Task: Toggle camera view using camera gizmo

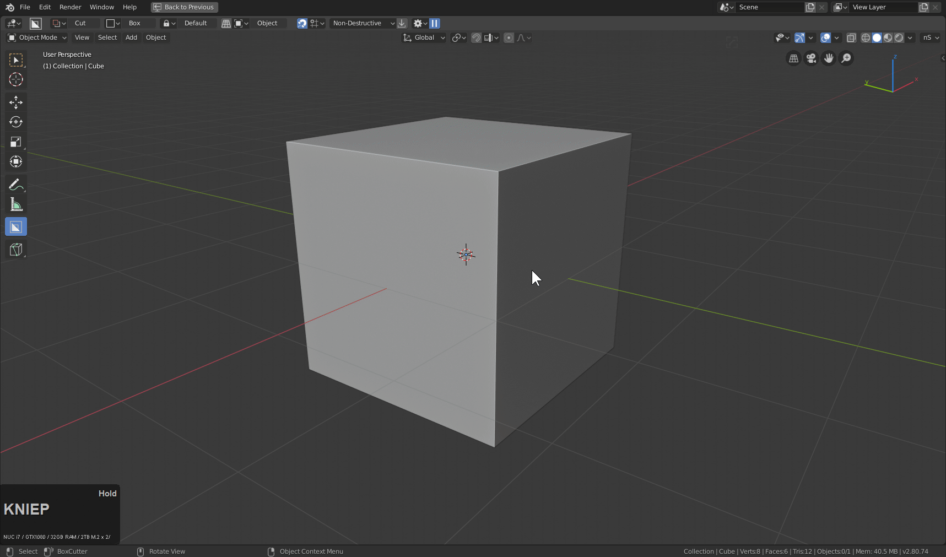Action: (x=811, y=58)
